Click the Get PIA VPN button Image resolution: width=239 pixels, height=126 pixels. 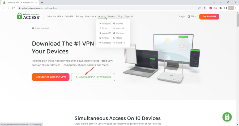[209, 17]
